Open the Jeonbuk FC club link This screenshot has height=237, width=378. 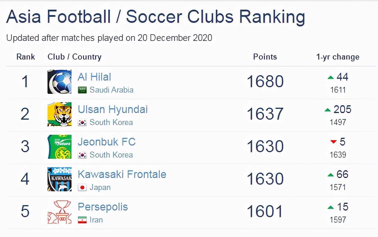pyautogui.click(x=107, y=142)
